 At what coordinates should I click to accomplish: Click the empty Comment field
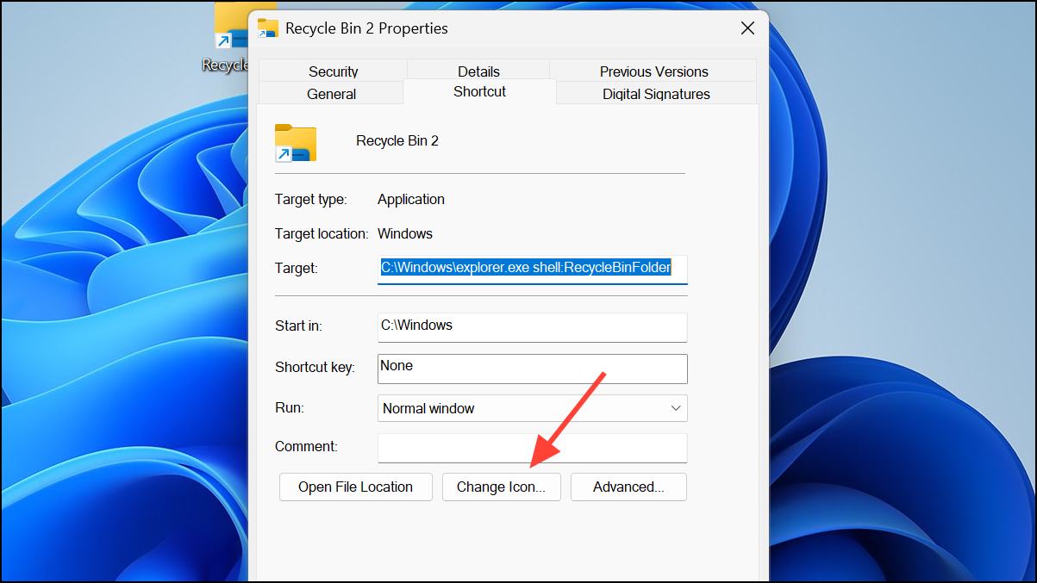pos(533,448)
